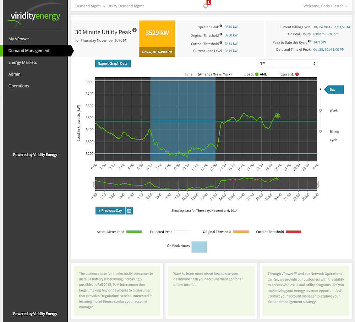Click the Export Graph Data button

point(113,63)
